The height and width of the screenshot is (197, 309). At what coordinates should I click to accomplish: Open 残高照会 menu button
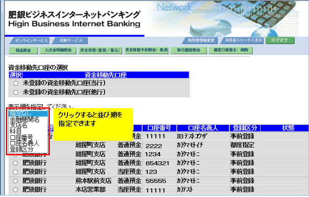point(22,50)
